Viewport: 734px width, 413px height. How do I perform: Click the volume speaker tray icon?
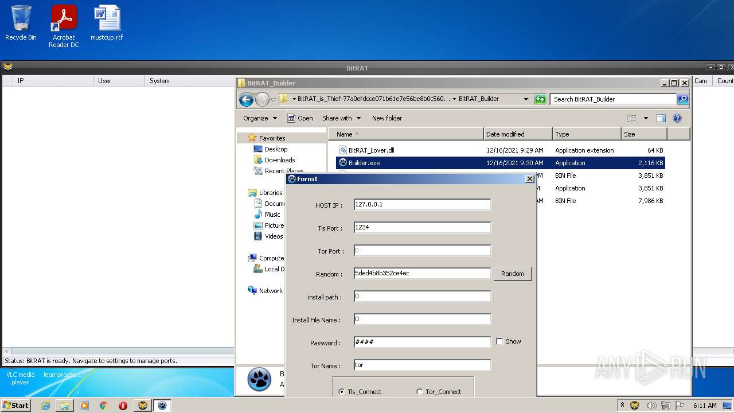pos(652,406)
